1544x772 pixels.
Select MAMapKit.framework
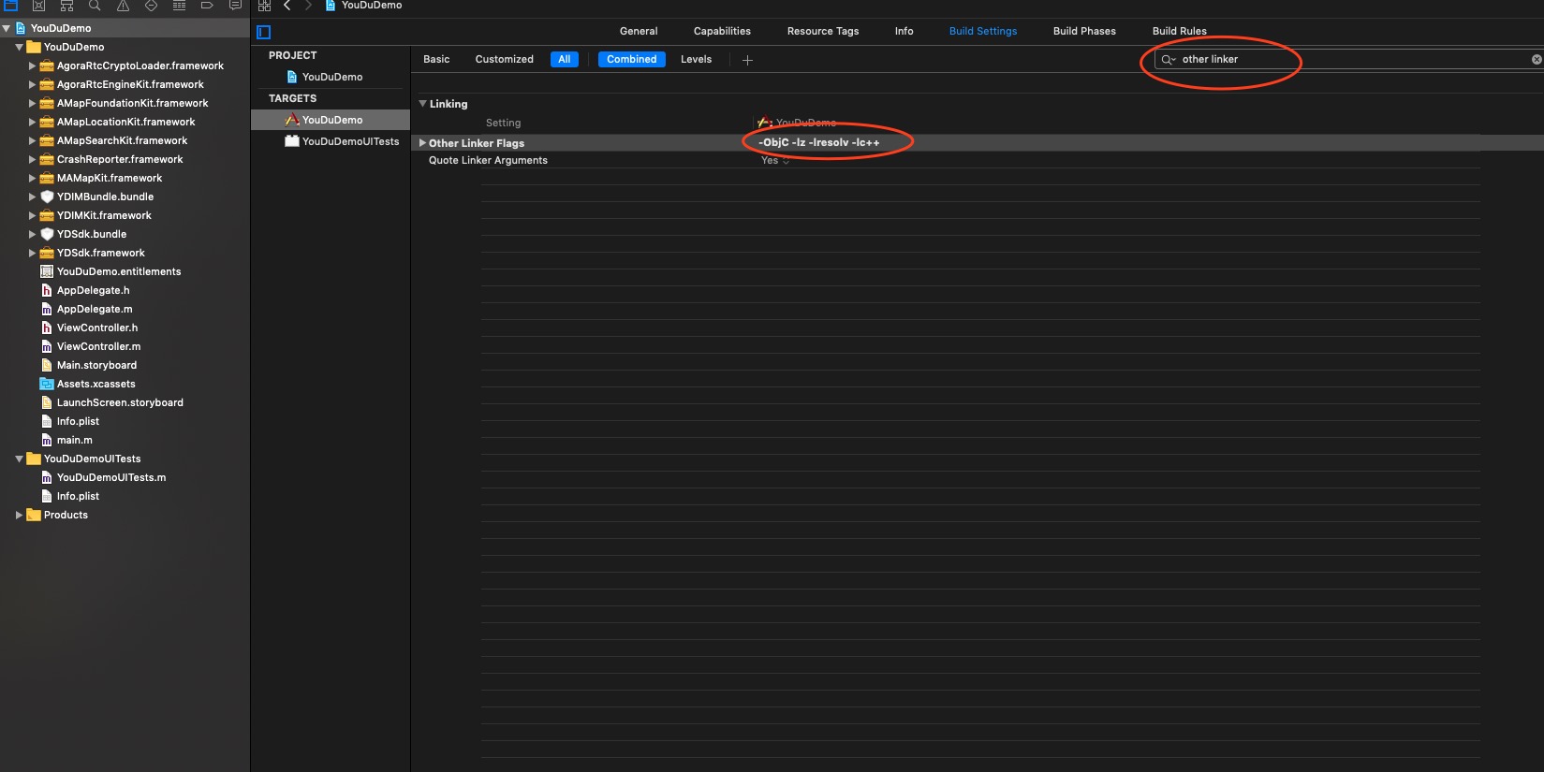tap(110, 178)
